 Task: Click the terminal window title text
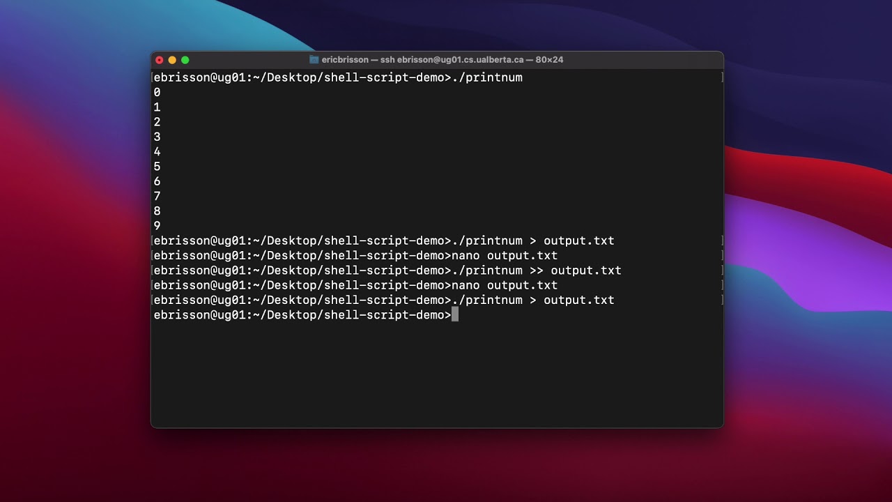(443, 60)
